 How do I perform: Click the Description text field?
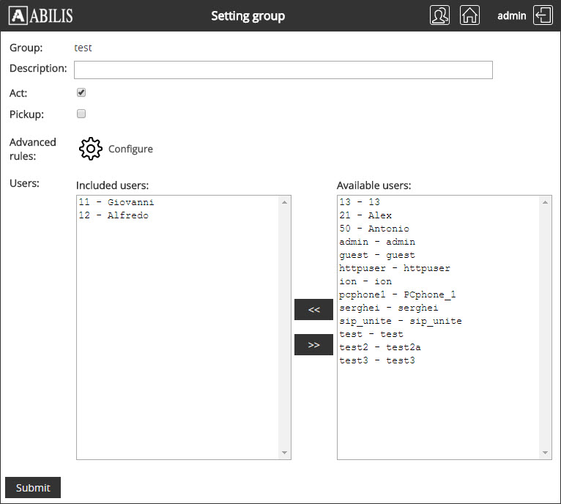point(283,70)
